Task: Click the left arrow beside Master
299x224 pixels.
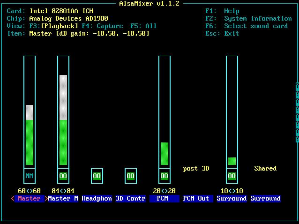Action: tap(13, 198)
